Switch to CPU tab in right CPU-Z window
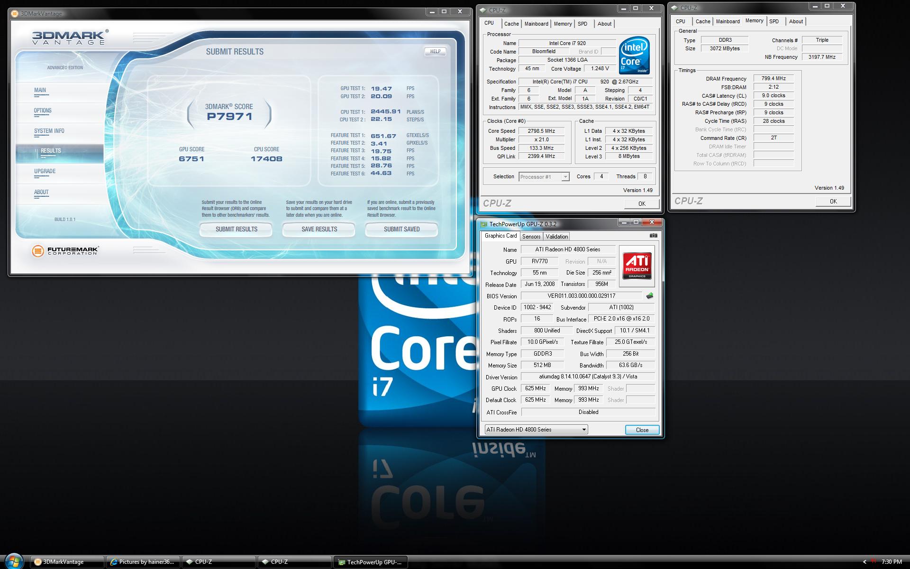910x569 pixels. click(x=681, y=21)
